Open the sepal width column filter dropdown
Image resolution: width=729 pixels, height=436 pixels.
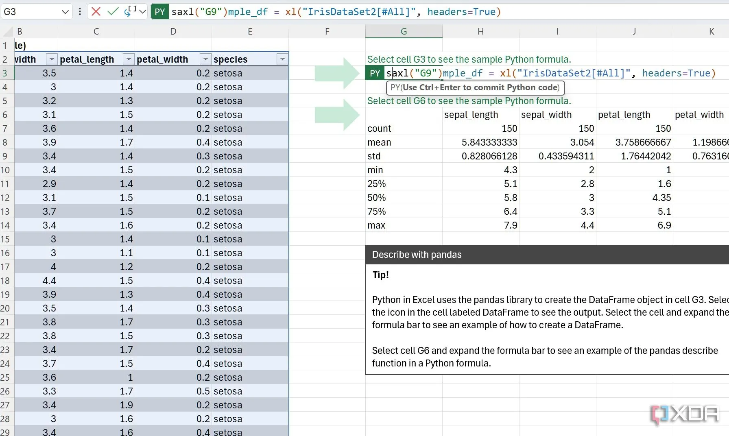(x=52, y=59)
